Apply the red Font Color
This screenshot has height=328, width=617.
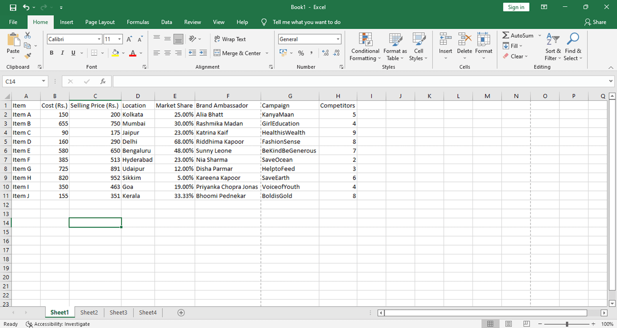[133, 53]
